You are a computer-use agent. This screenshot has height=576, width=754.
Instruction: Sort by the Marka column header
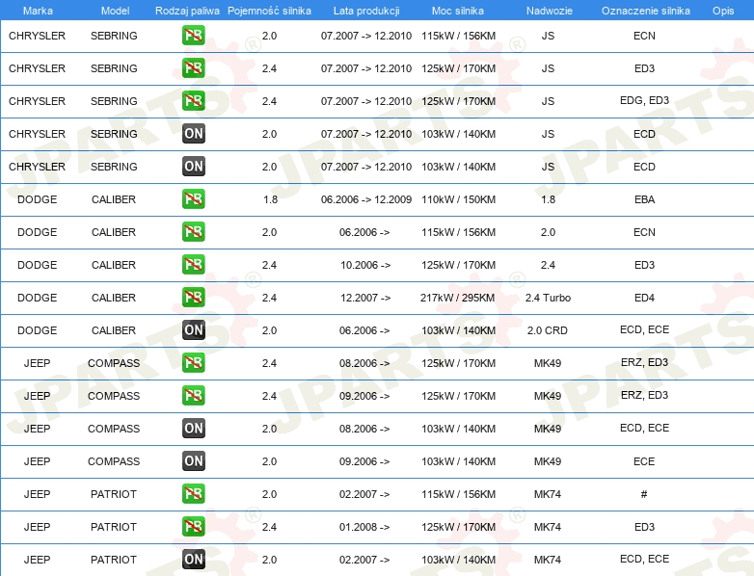tap(37, 10)
